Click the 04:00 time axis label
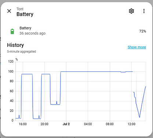153x138 pixels. 88,124
